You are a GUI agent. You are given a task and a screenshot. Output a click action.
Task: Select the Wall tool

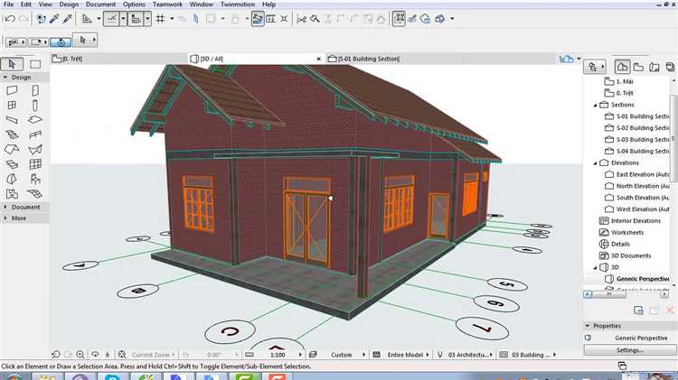[x=12, y=90]
